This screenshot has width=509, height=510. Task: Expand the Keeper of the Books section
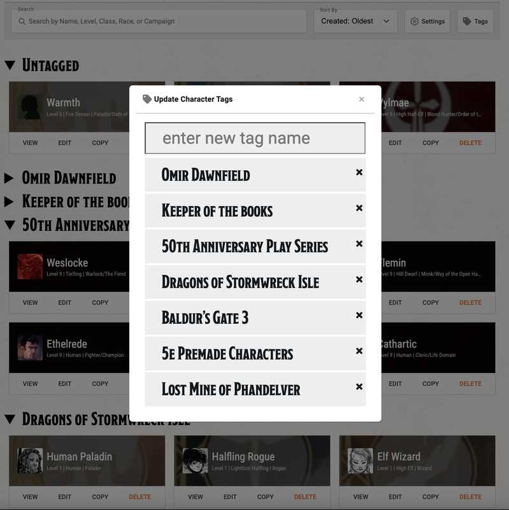point(9,201)
